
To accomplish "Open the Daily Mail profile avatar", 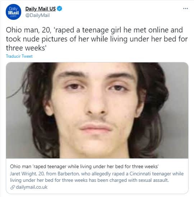I will tap(13, 12).
